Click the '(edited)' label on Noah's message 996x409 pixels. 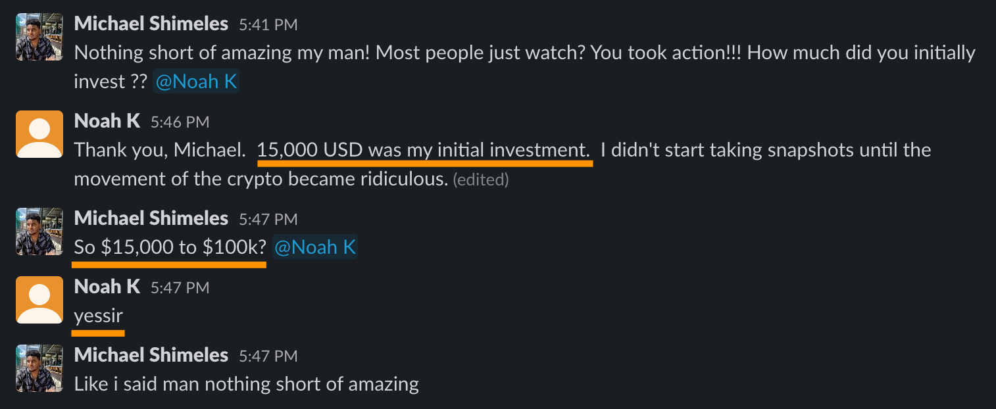480,180
